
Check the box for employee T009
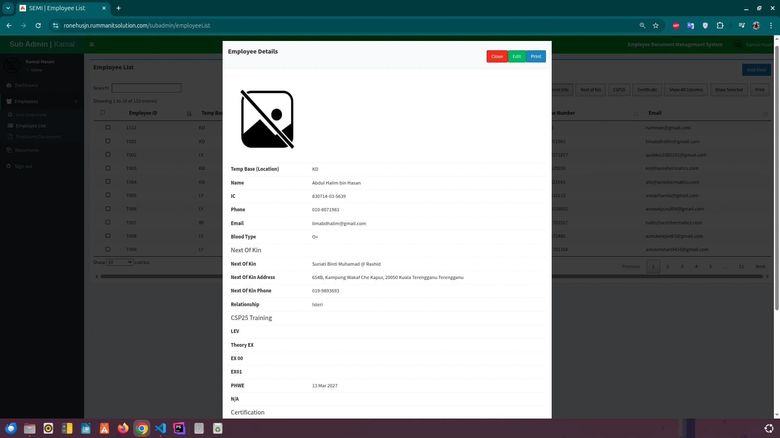[x=108, y=249]
